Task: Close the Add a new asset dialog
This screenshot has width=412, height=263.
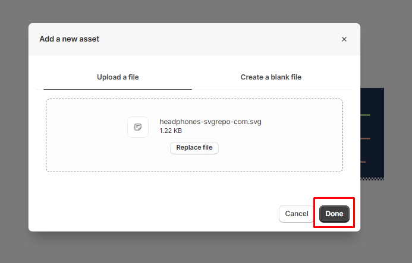Action: [344, 39]
